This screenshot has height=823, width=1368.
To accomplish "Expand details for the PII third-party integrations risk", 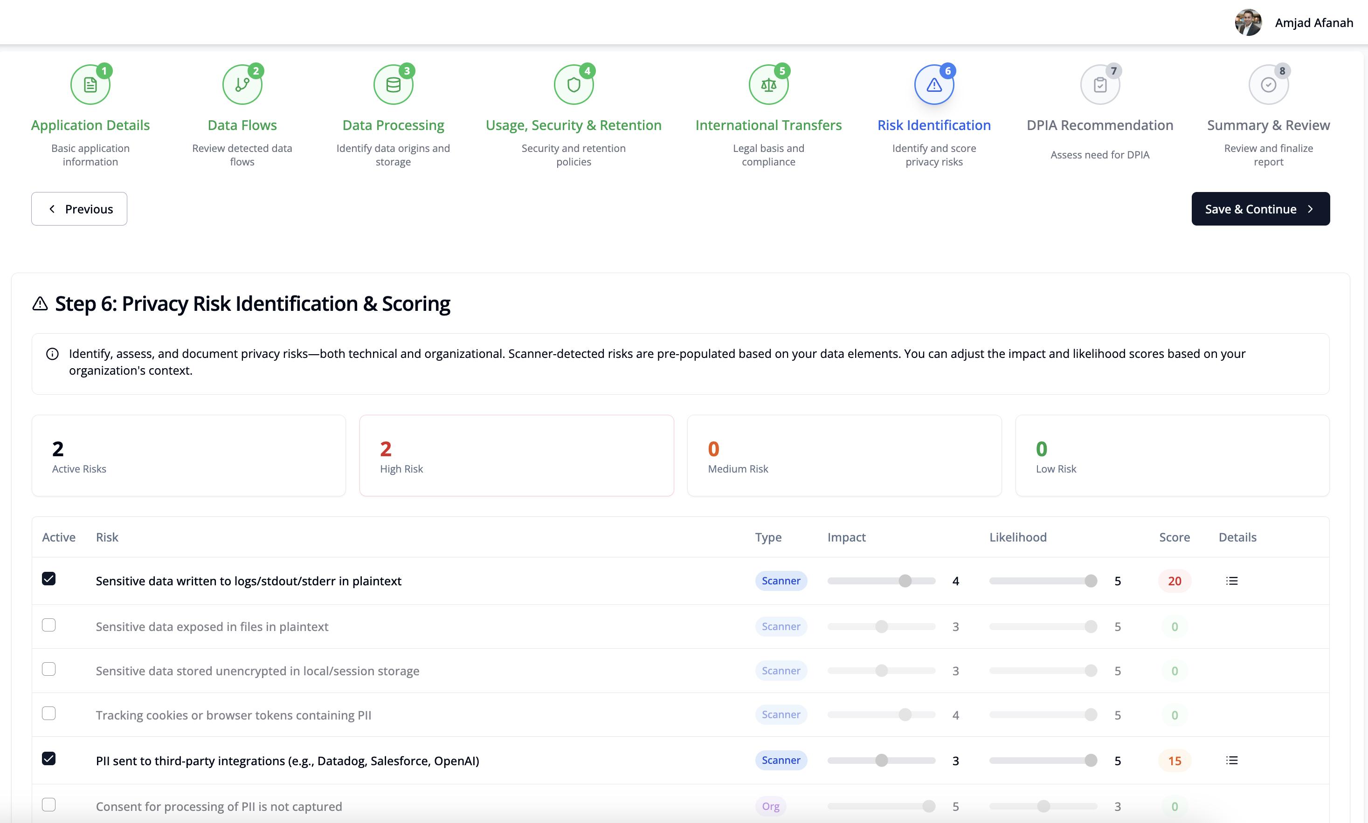I will click(1231, 761).
